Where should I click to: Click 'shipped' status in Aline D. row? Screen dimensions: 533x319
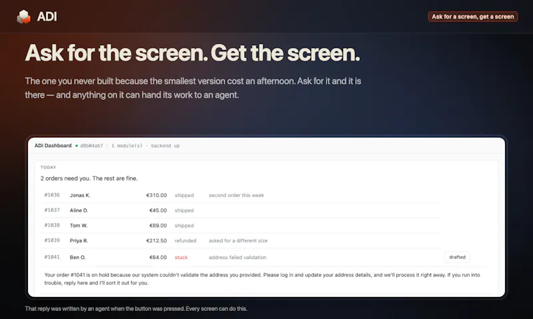coord(185,210)
